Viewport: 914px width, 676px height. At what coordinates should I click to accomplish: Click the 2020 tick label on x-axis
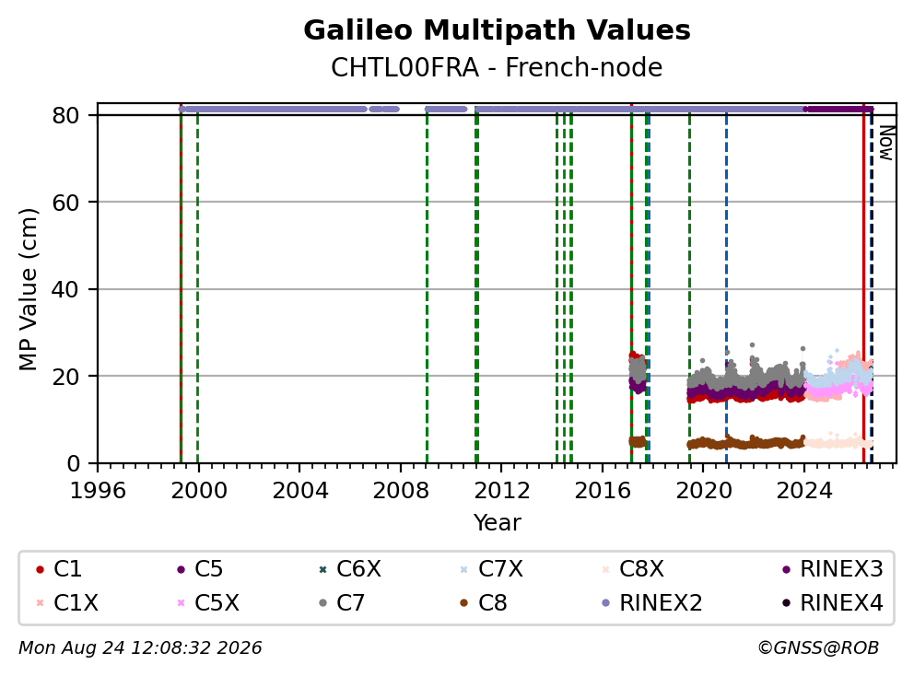[704, 491]
